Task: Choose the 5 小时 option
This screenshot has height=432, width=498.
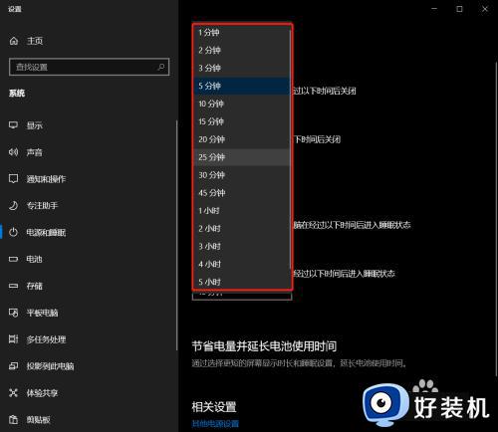Action: [x=241, y=282]
